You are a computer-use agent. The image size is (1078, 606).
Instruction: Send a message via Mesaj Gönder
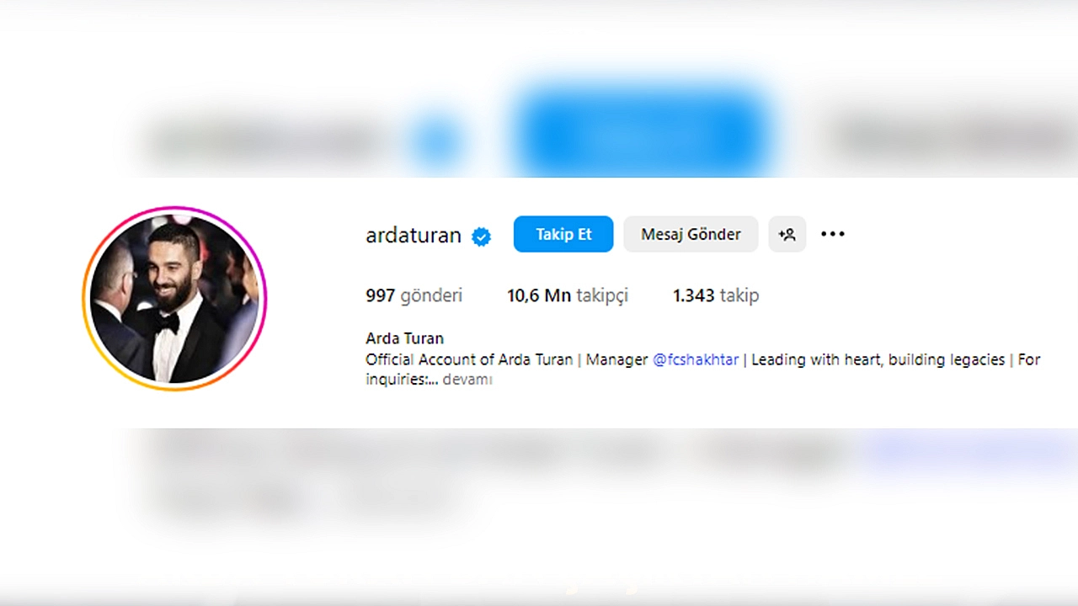pyautogui.click(x=691, y=234)
